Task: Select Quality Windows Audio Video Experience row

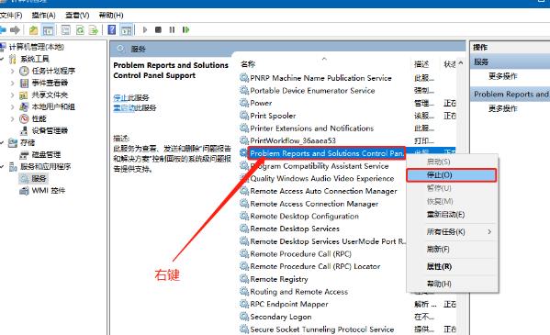Action: 321,179
